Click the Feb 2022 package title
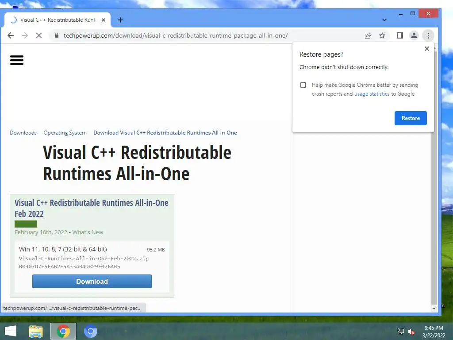 pos(91,208)
